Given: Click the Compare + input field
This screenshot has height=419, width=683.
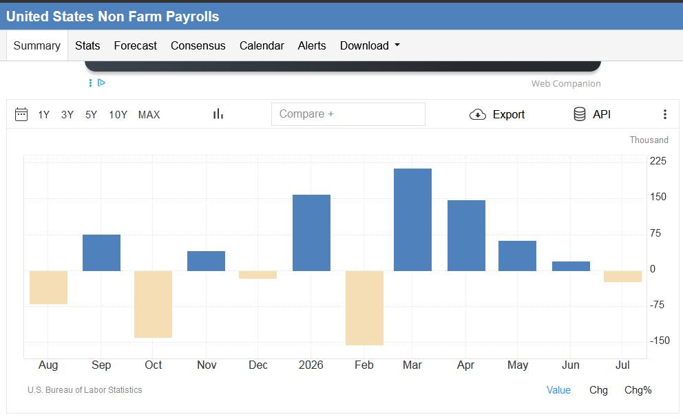Looking at the screenshot, I should (348, 114).
